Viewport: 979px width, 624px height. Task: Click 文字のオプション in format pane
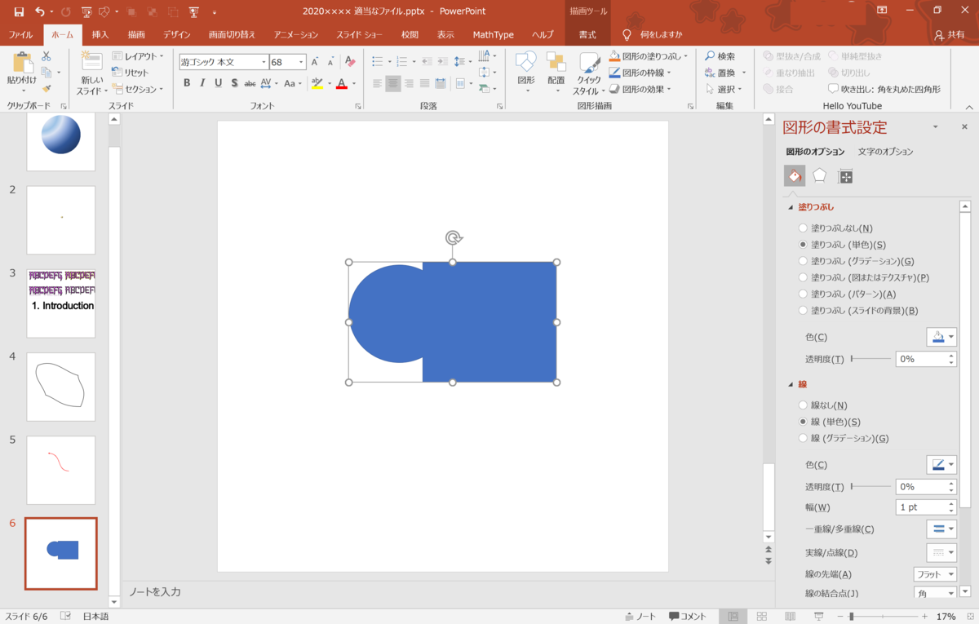(x=885, y=152)
